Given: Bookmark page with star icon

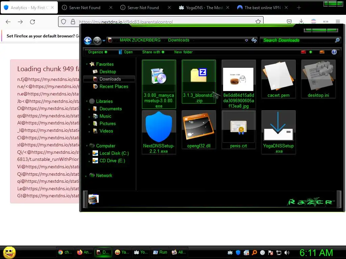Looking at the screenshot, I should (x=258, y=22).
